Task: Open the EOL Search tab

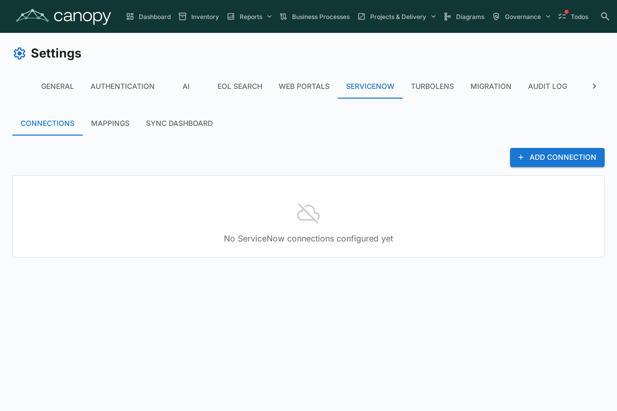Action: tap(240, 86)
